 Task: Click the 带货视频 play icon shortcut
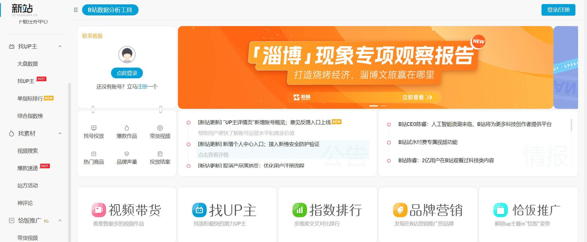160,128
